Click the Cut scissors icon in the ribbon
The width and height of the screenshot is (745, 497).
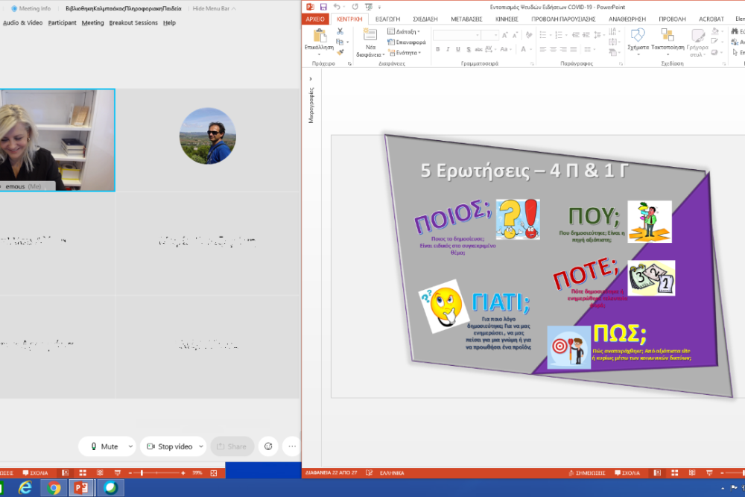[x=340, y=31]
